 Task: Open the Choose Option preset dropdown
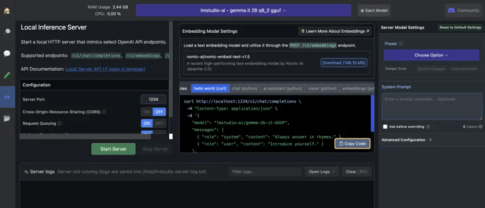(x=431, y=55)
